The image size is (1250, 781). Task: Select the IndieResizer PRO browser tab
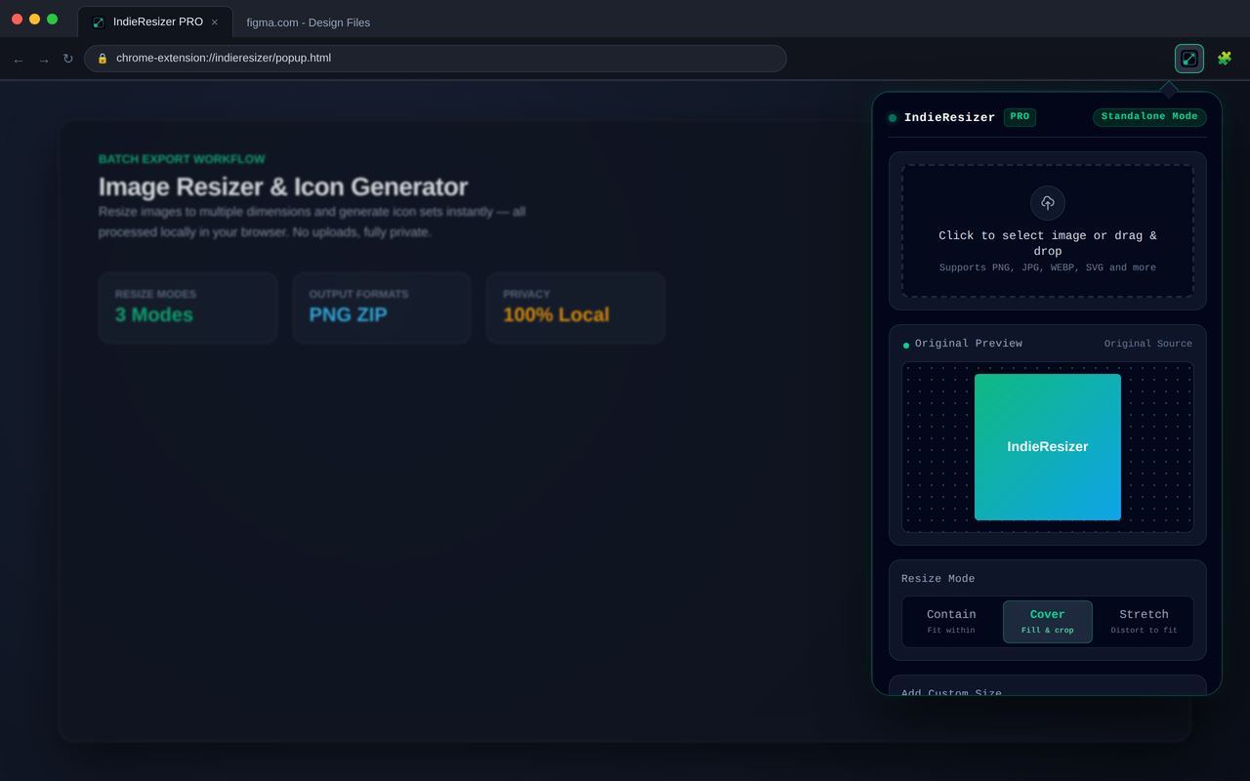coord(154,21)
